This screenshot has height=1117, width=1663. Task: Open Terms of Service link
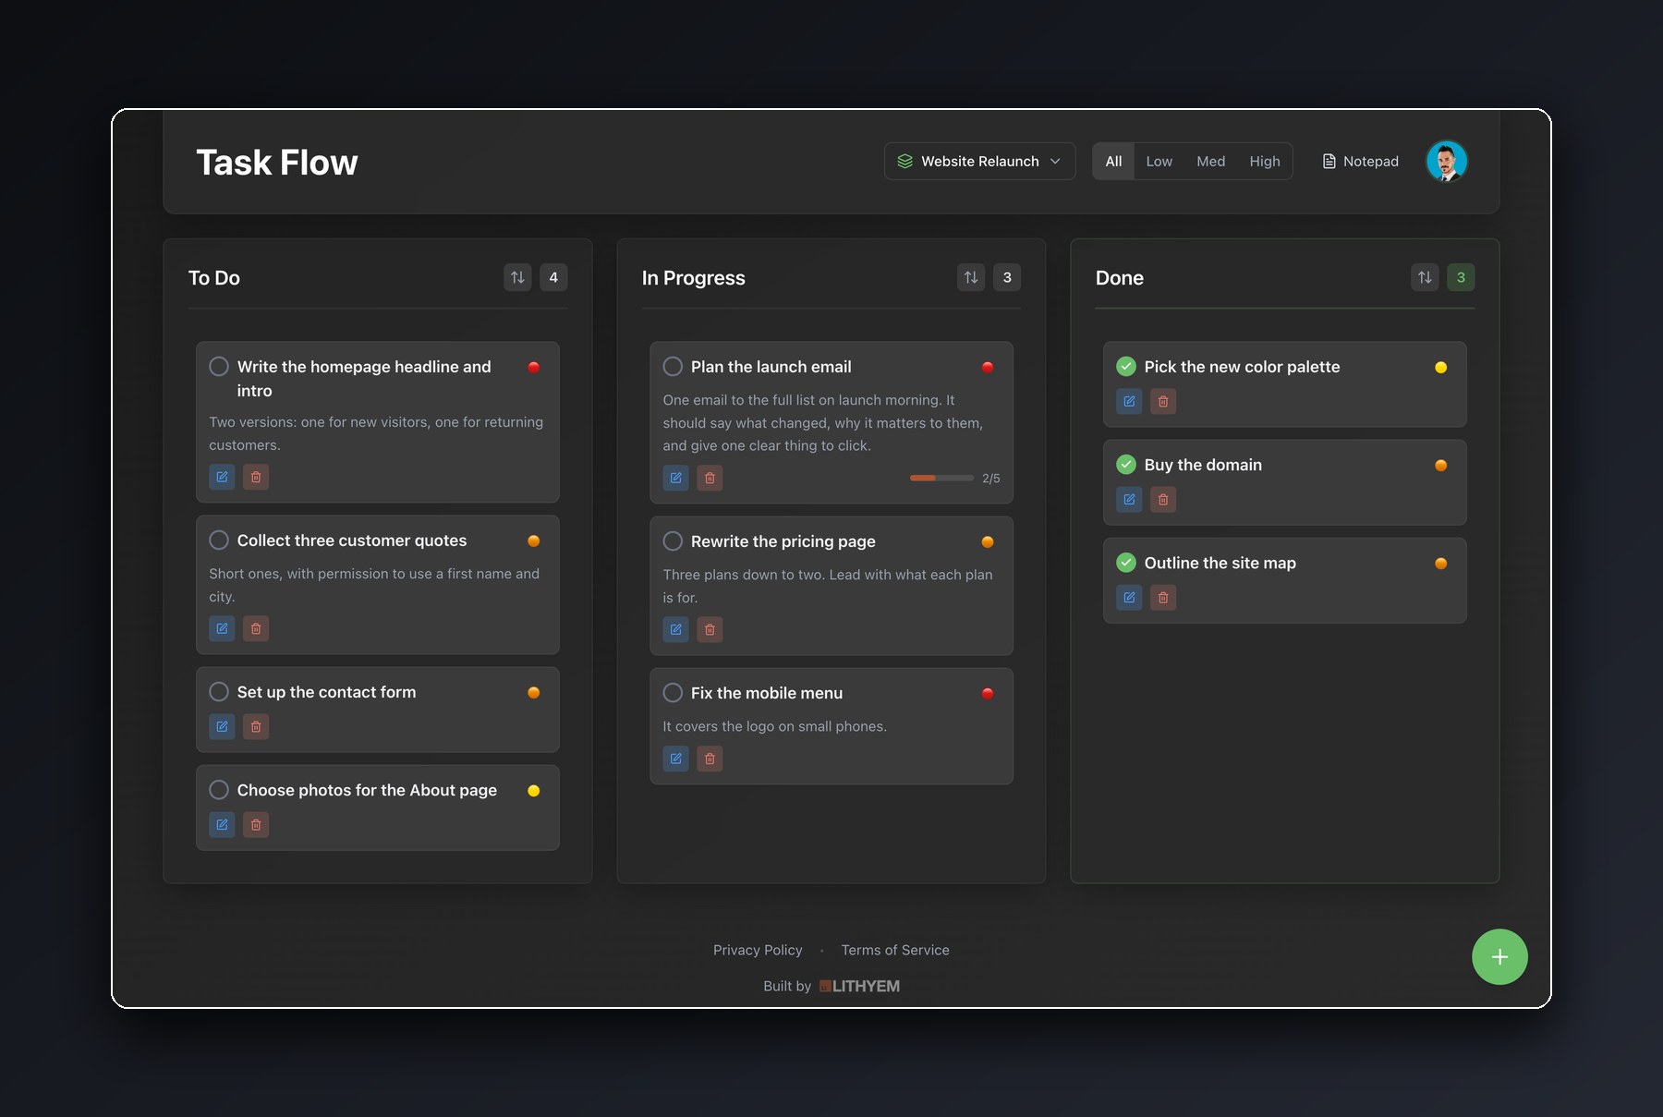point(895,950)
